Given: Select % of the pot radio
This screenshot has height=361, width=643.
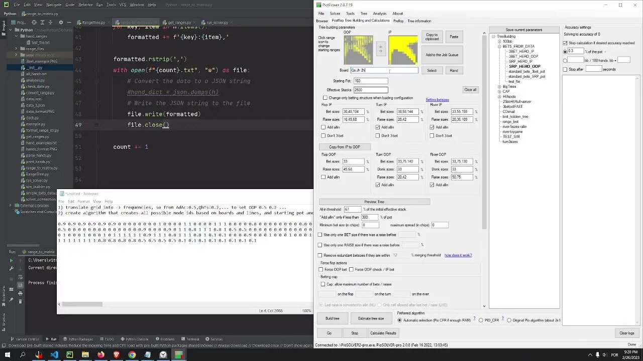Looking at the screenshot, I should (565, 52).
